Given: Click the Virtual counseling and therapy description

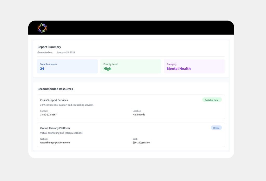Looking at the screenshot, I should tap(61, 133).
